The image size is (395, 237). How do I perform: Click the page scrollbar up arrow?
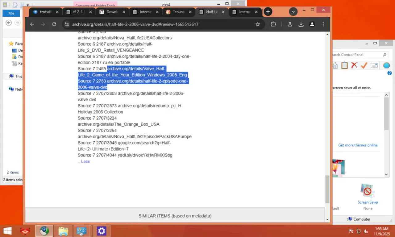point(327,34)
